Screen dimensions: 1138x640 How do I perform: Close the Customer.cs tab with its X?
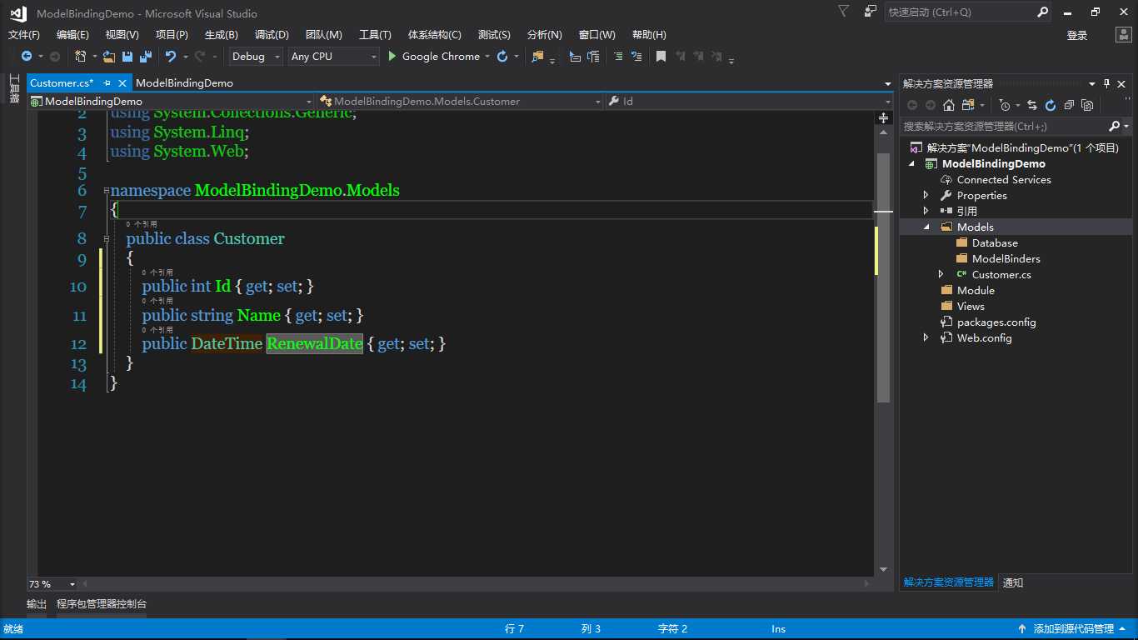122,82
